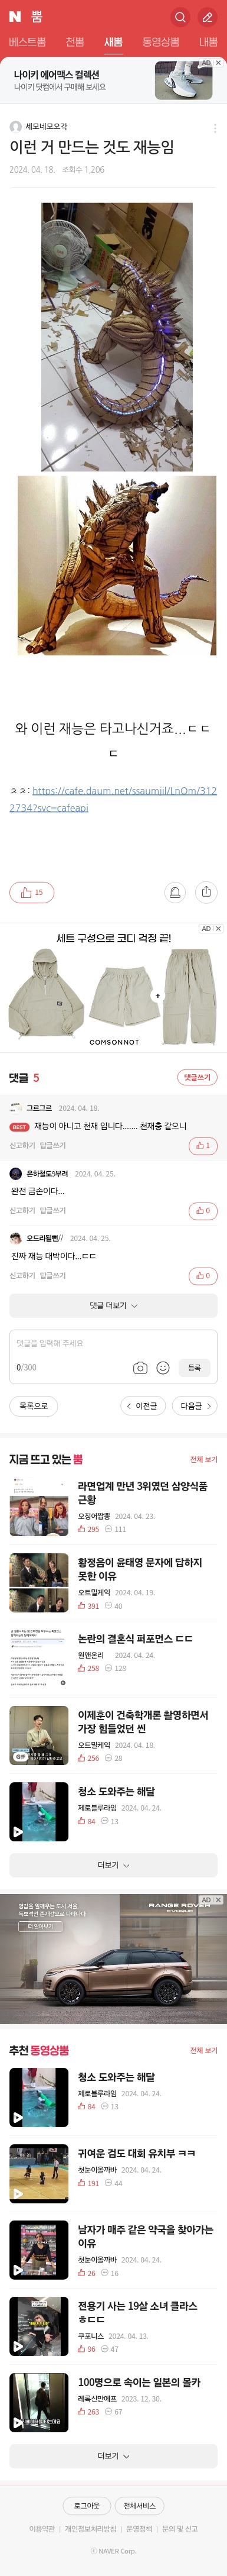Click the bell notification icon below post
Viewport: 227px width, 2576px height.
click(x=175, y=892)
